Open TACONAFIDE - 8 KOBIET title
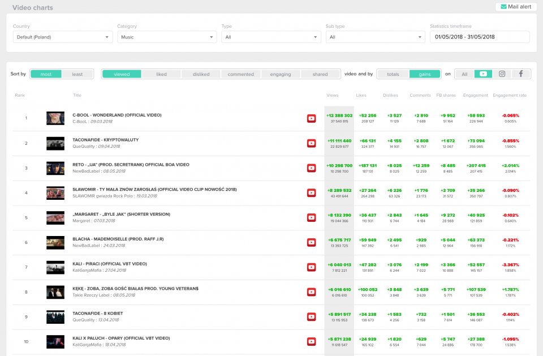 tap(98, 314)
